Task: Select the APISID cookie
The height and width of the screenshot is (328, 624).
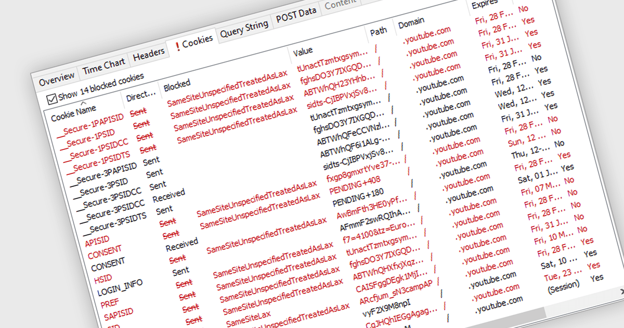Action: (x=96, y=241)
